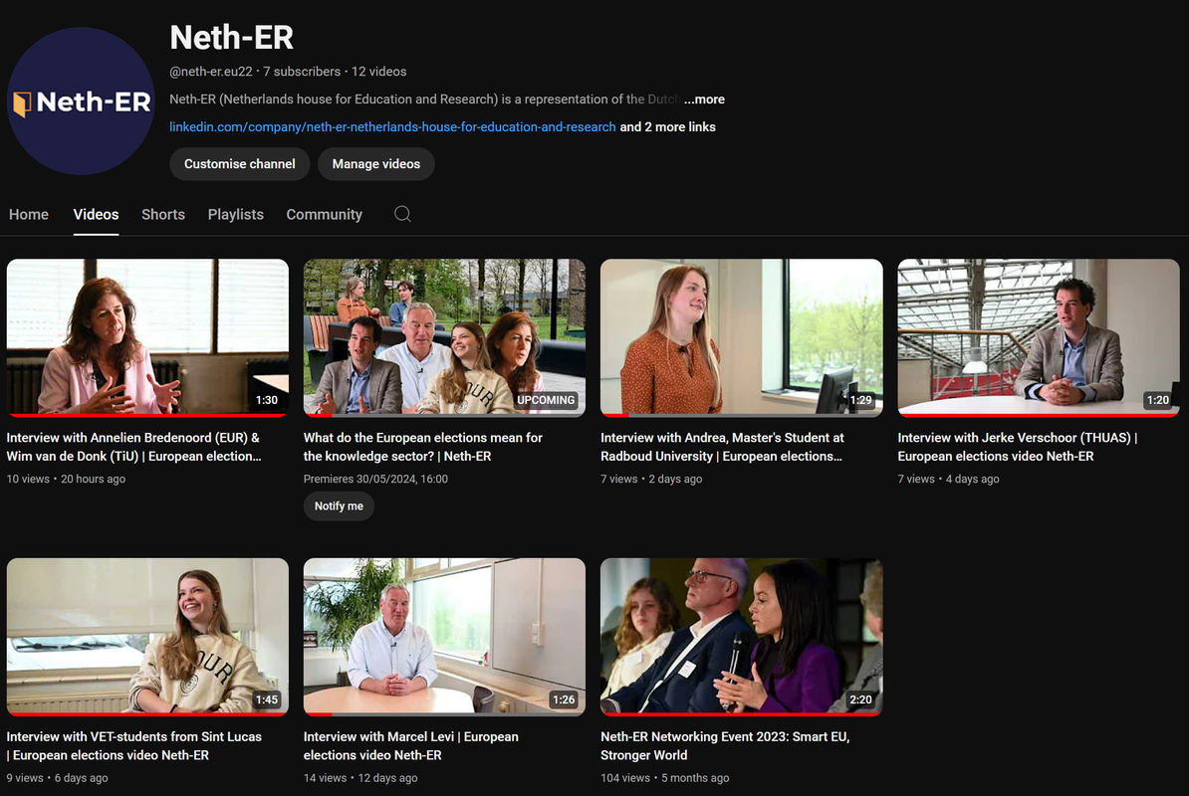Open Annelien Bredenoord interview thumbnail

(x=147, y=337)
